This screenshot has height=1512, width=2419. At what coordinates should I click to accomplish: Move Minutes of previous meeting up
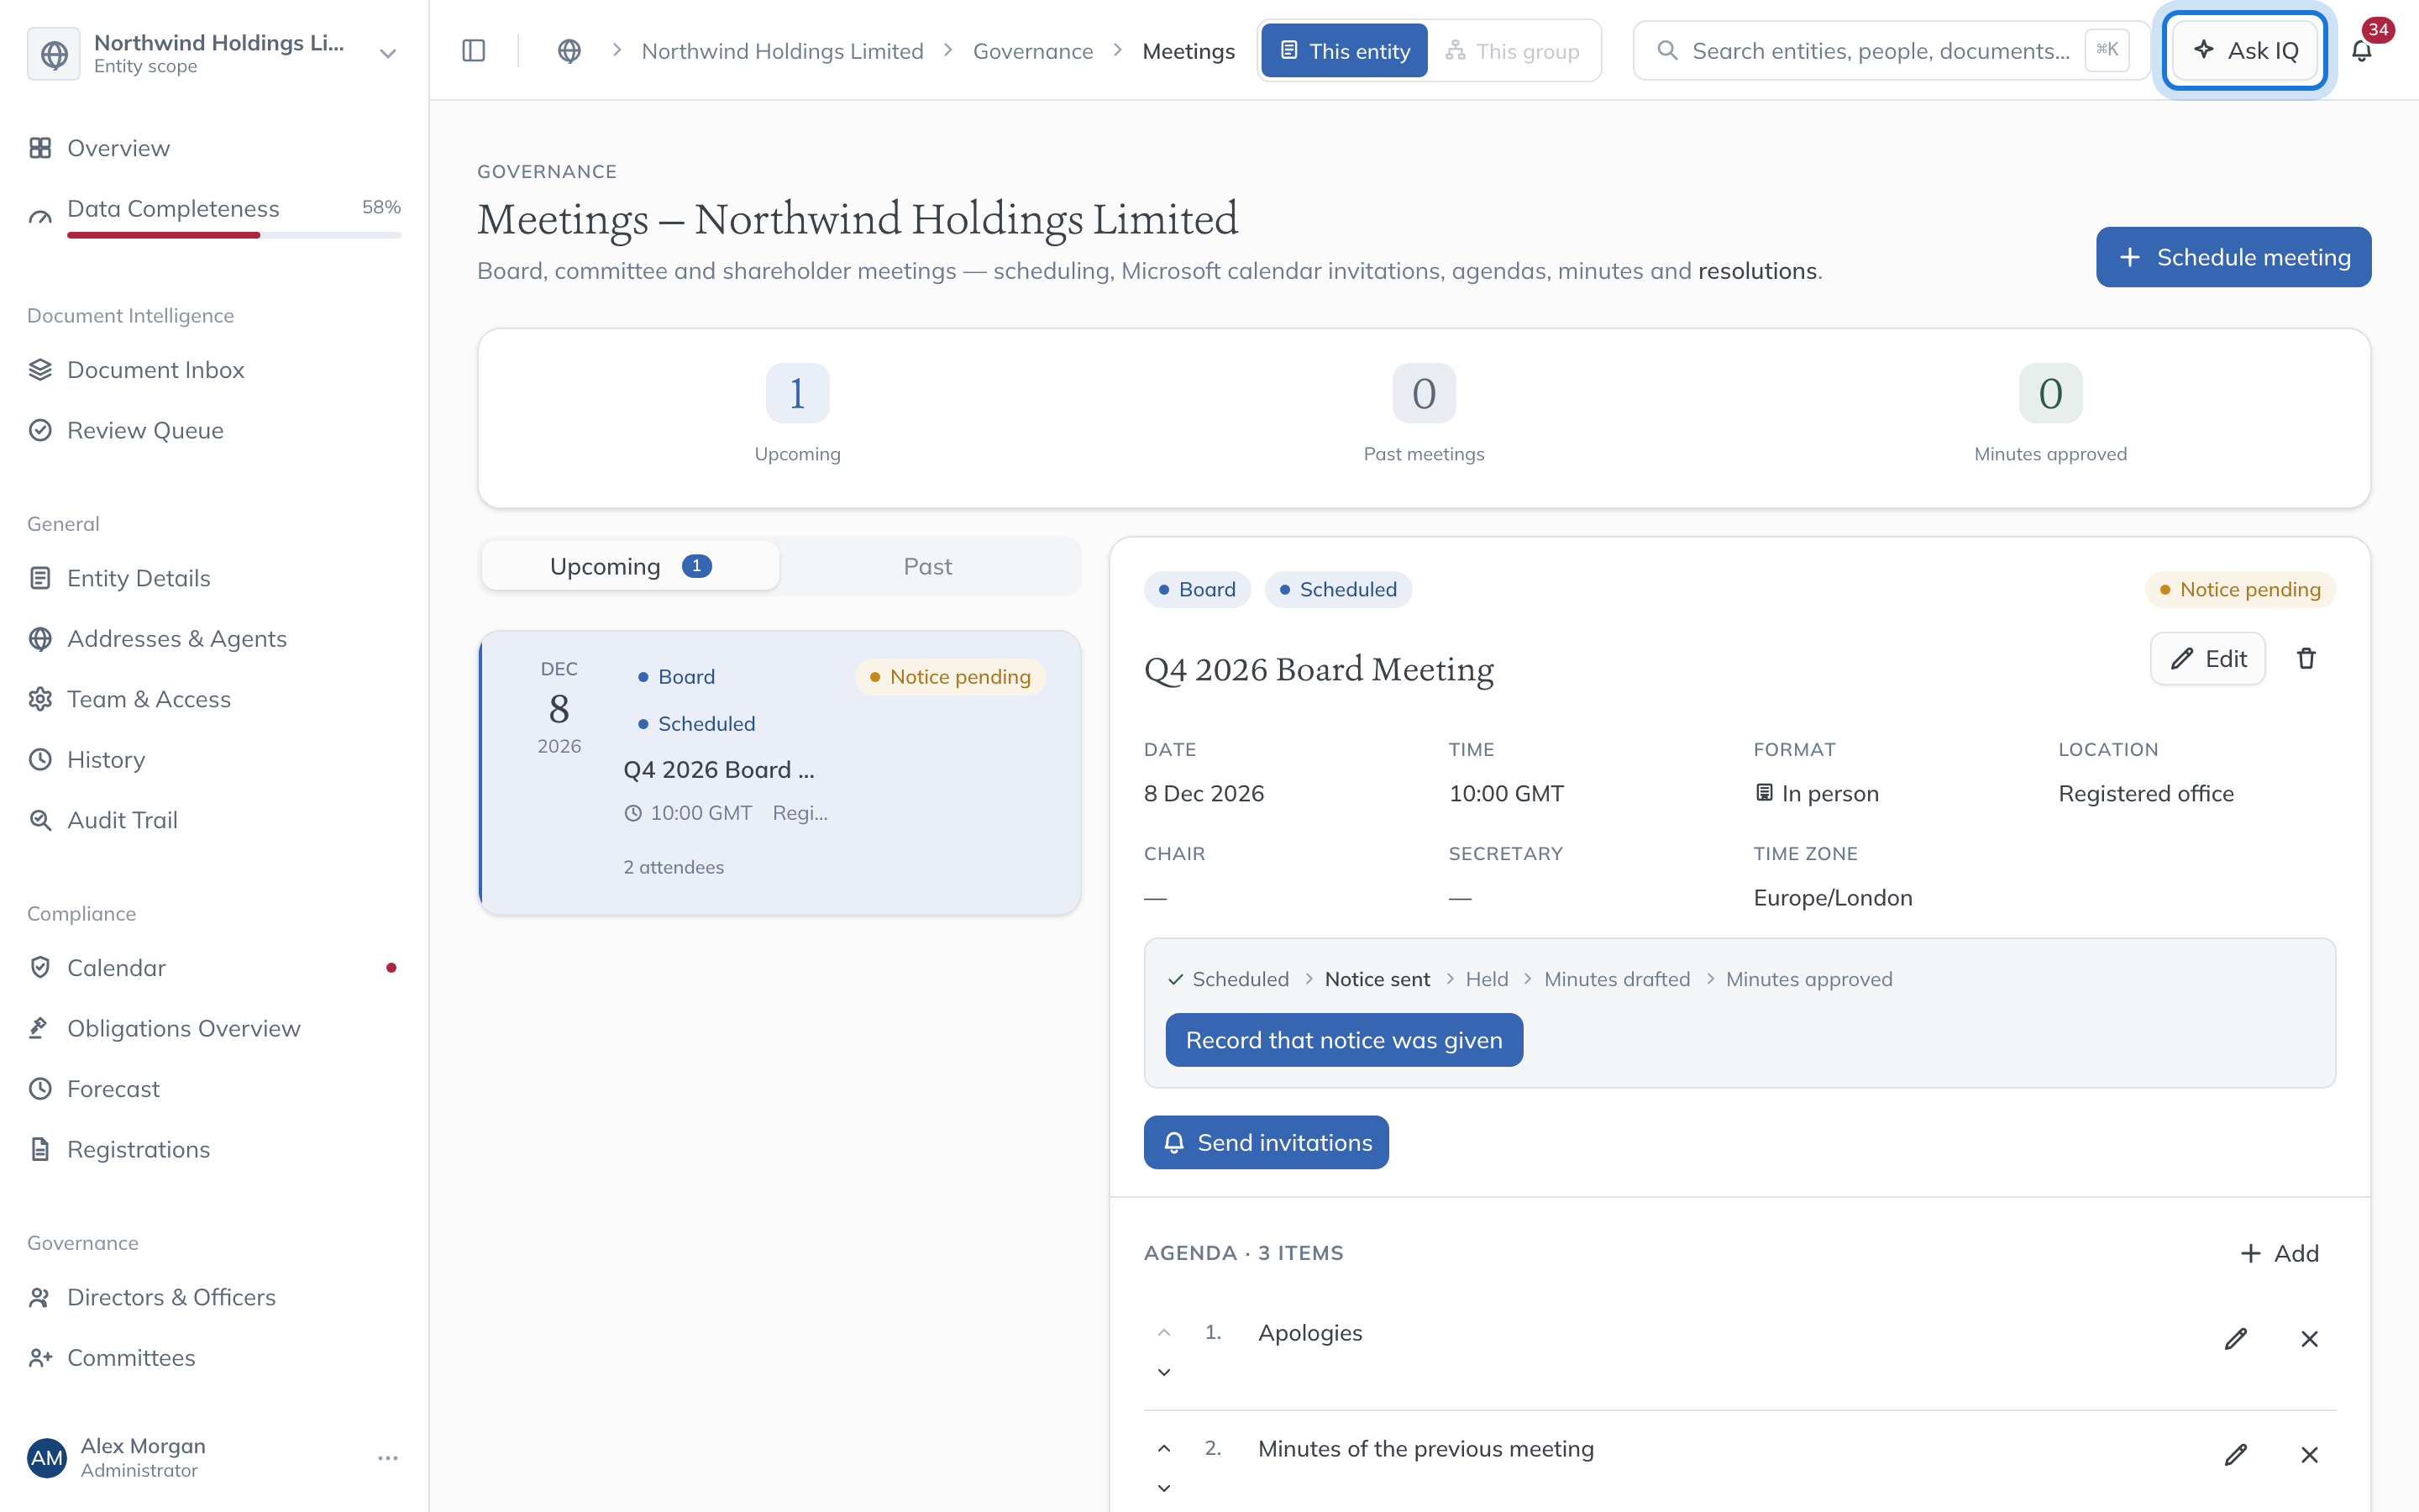tap(1163, 1448)
